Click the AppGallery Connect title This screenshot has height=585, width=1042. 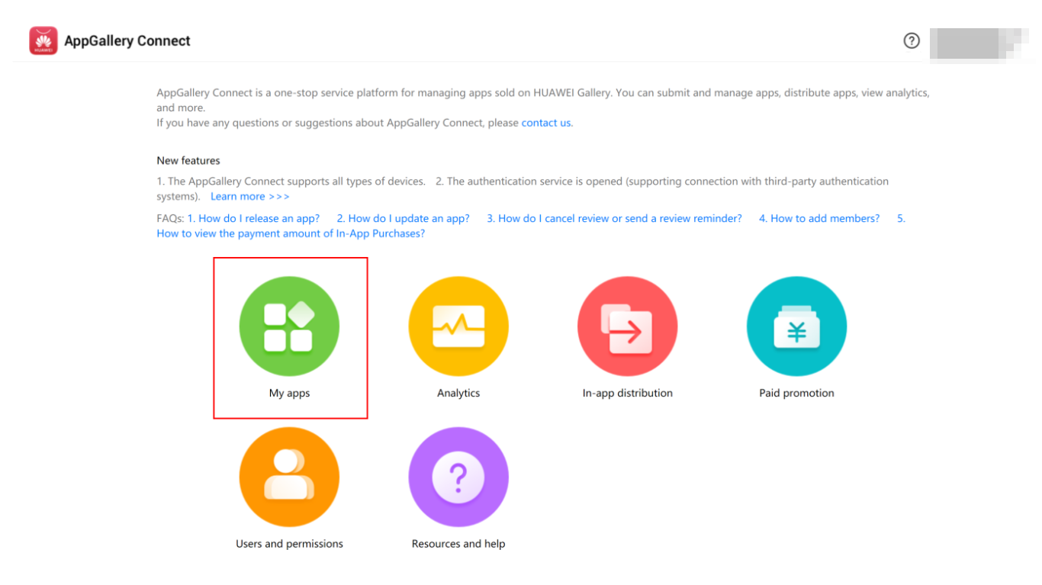tap(127, 41)
